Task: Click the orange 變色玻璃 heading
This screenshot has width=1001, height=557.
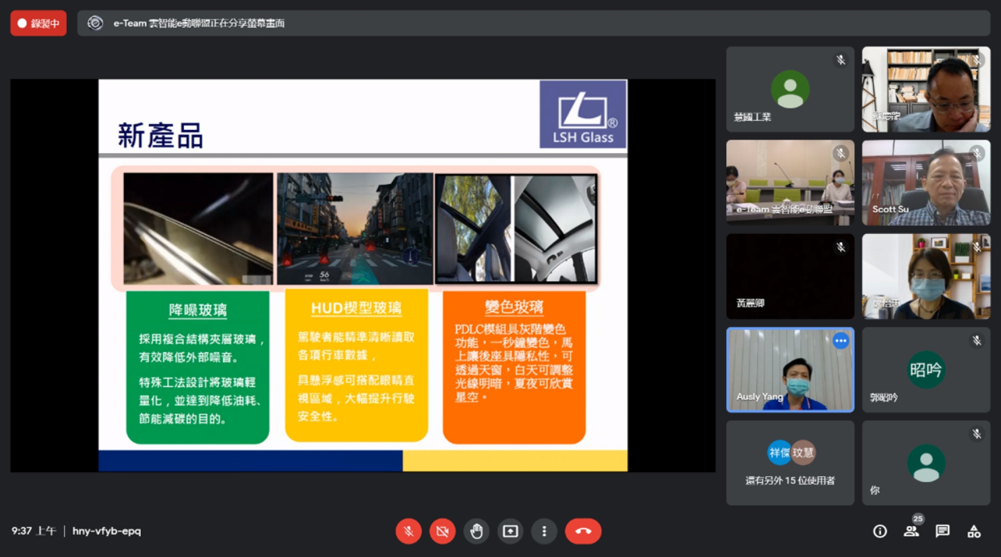Action: pyautogui.click(x=514, y=307)
